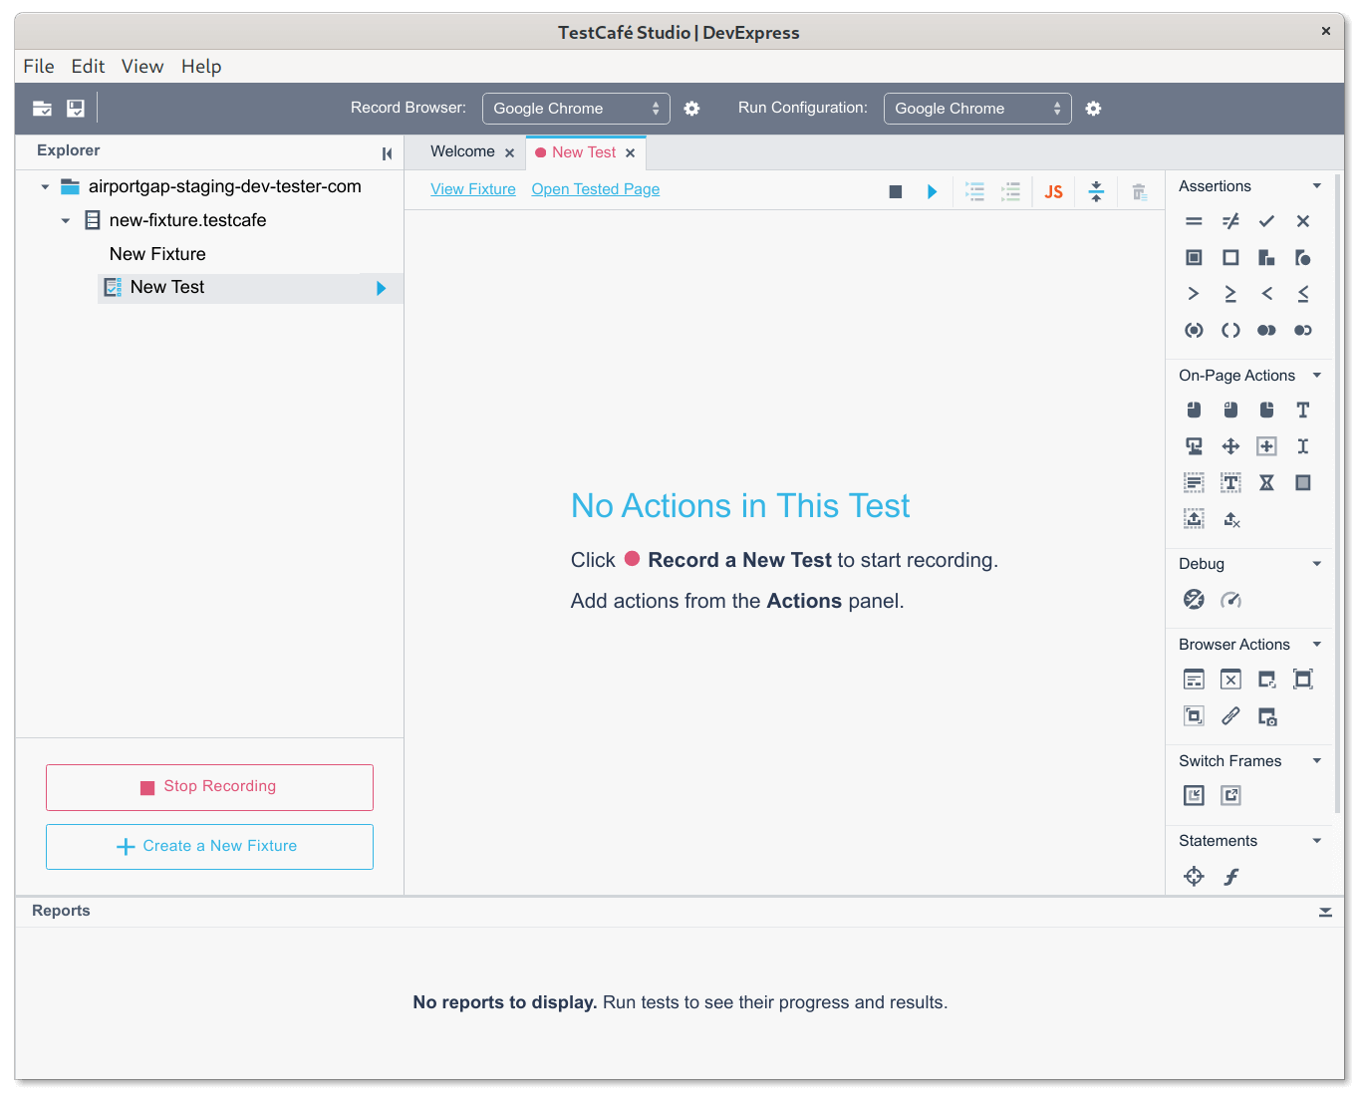The width and height of the screenshot is (1363, 1098).
Task: Click Create a New Fixture button
Action: pyautogui.click(x=209, y=847)
